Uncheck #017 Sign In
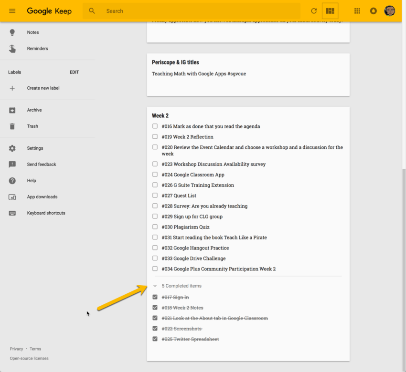Screen dimensions: 406x372 point(155,297)
